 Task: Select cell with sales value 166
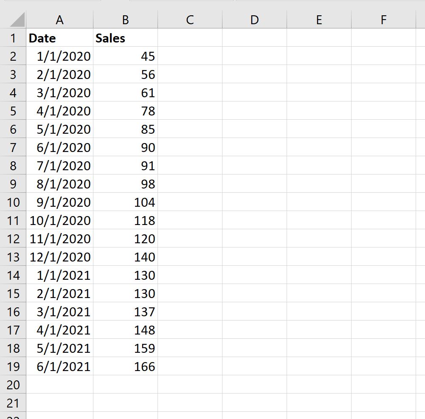click(x=126, y=366)
